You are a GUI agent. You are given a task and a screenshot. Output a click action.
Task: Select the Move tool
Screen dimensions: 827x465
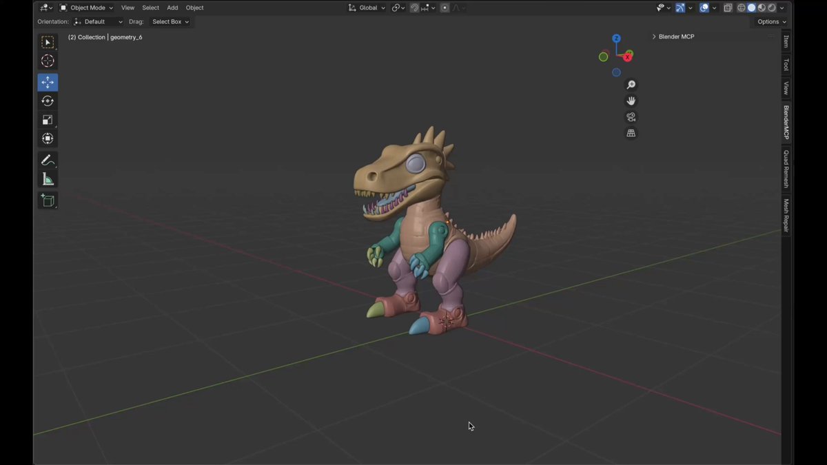pos(48,83)
